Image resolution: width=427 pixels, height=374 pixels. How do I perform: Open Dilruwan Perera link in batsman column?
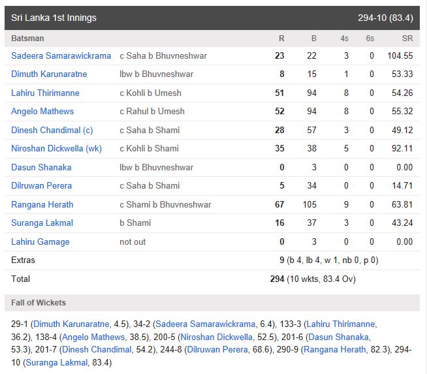(41, 185)
